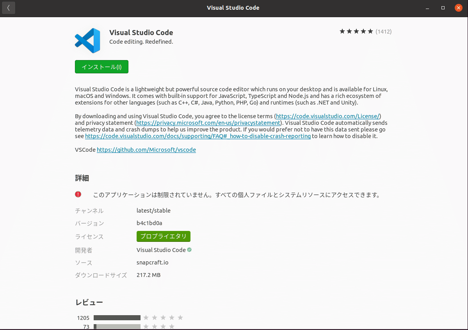Select the latest/stable channel value

tap(153, 211)
